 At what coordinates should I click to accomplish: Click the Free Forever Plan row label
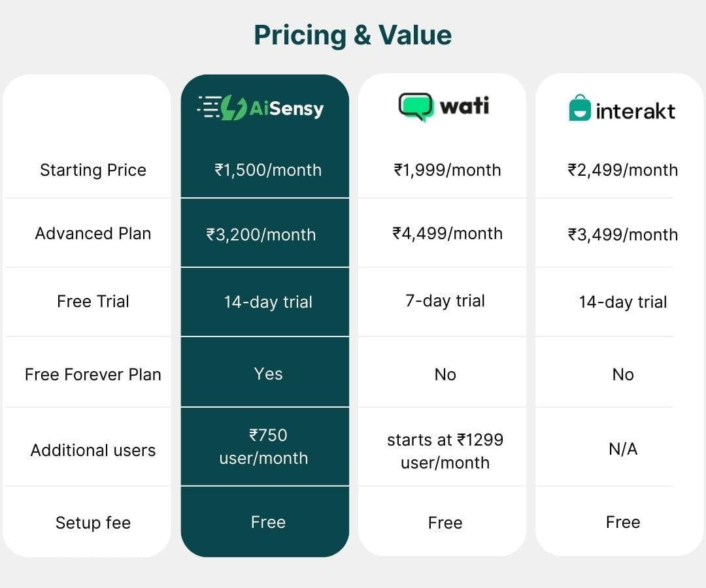(93, 374)
